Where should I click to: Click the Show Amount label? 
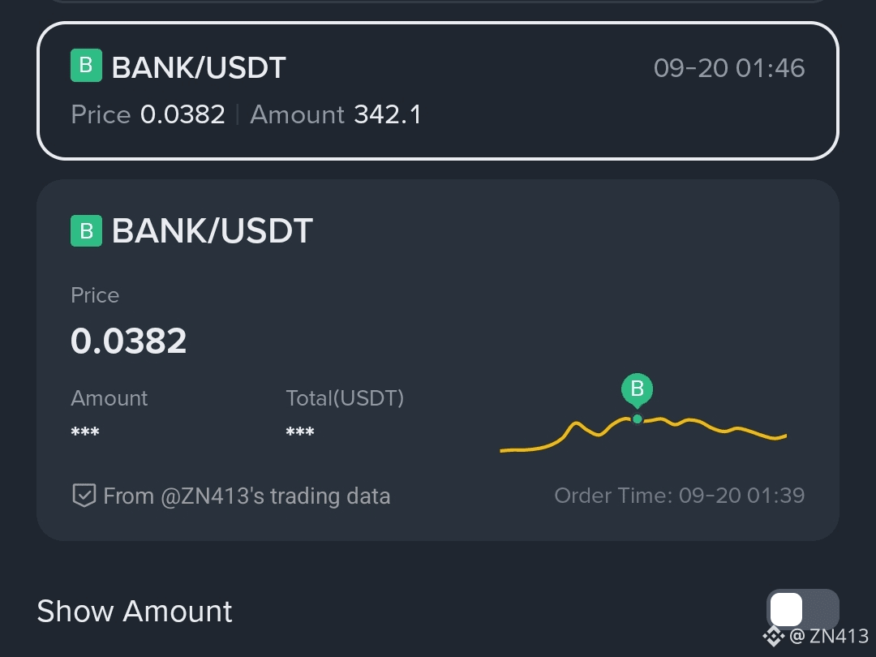(x=134, y=611)
